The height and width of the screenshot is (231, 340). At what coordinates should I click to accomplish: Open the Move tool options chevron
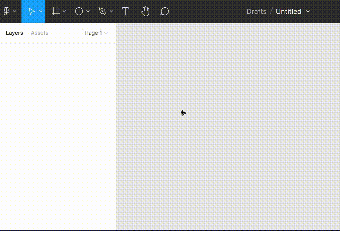[40, 11]
